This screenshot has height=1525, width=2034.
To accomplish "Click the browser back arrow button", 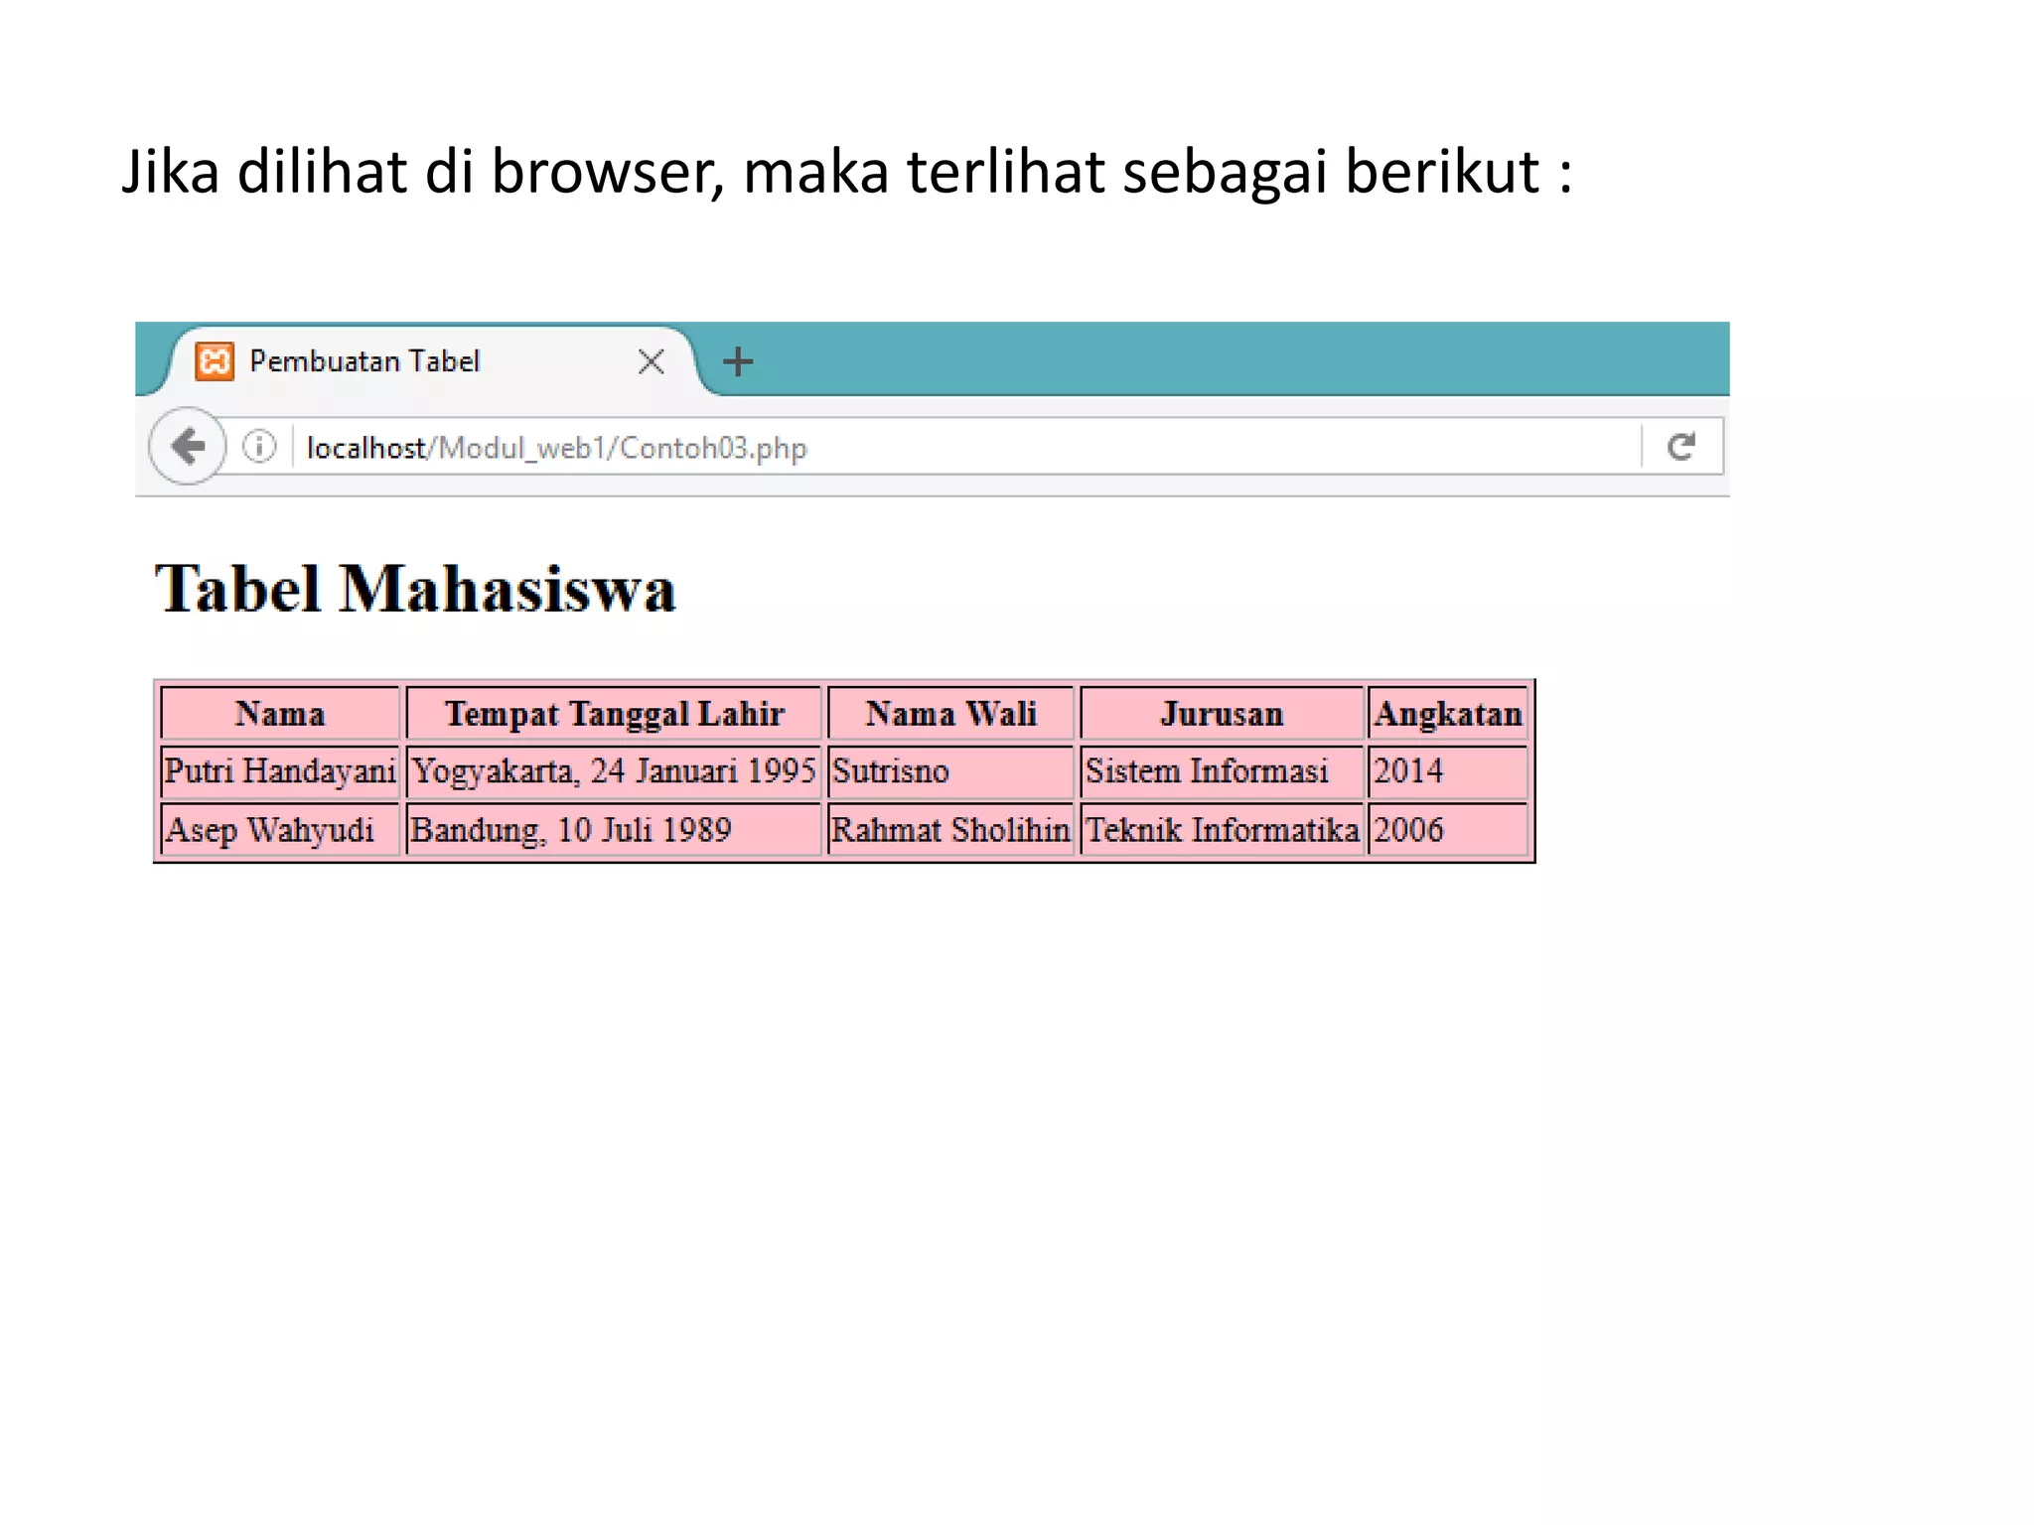I will [x=187, y=446].
